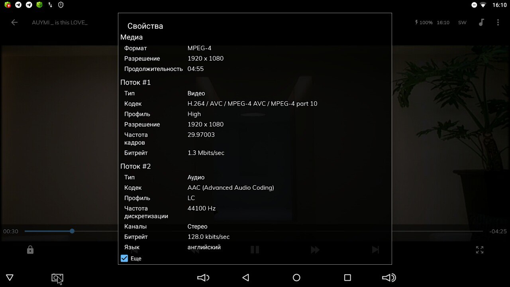Click the duration value 04:55
The height and width of the screenshot is (287, 510).
click(x=196, y=69)
